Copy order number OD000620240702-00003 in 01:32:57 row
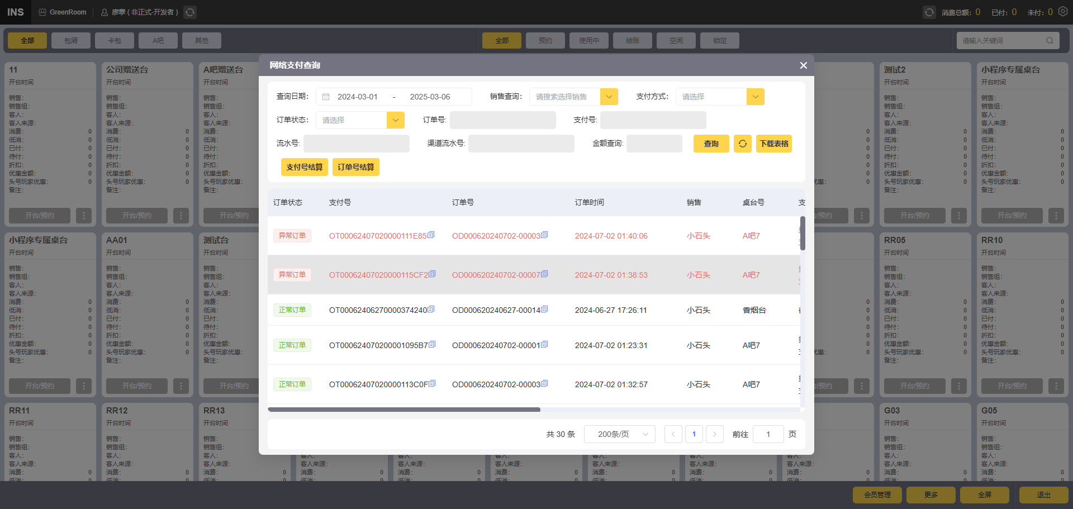 (545, 384)
